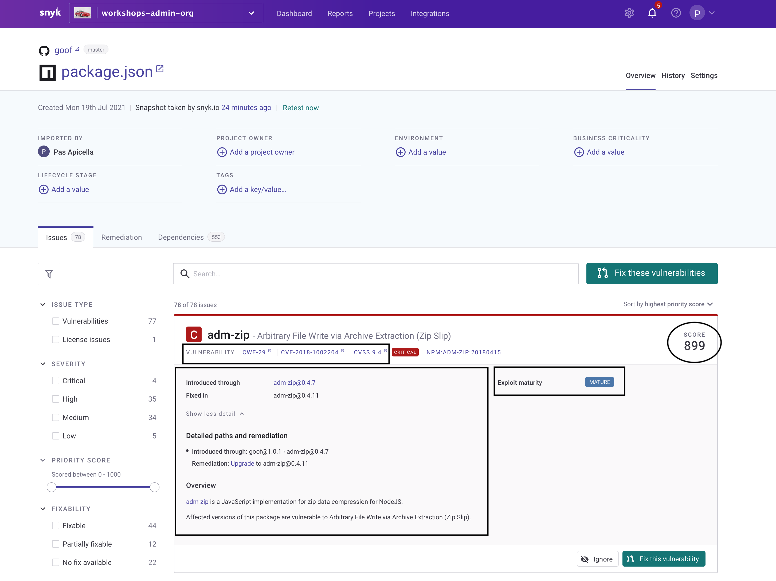
Task: Open the notifications bell
Action: [x=652, y=13]
